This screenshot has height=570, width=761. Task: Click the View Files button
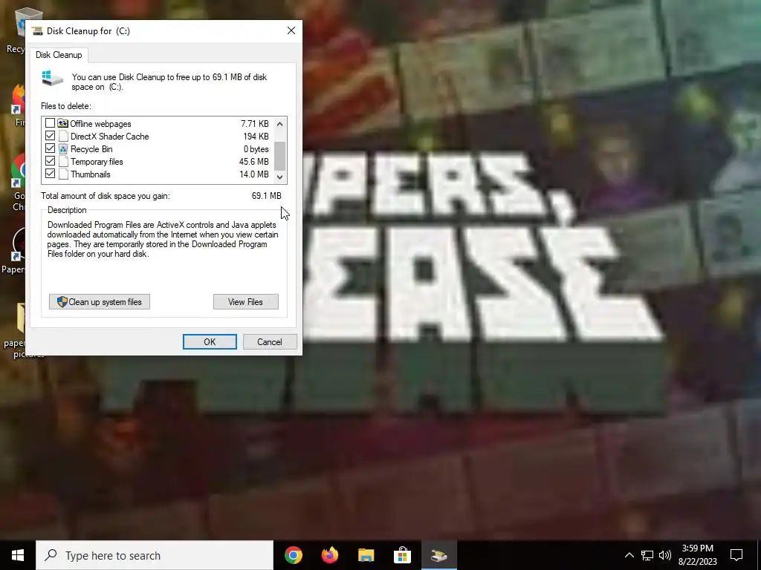[245, 301]
